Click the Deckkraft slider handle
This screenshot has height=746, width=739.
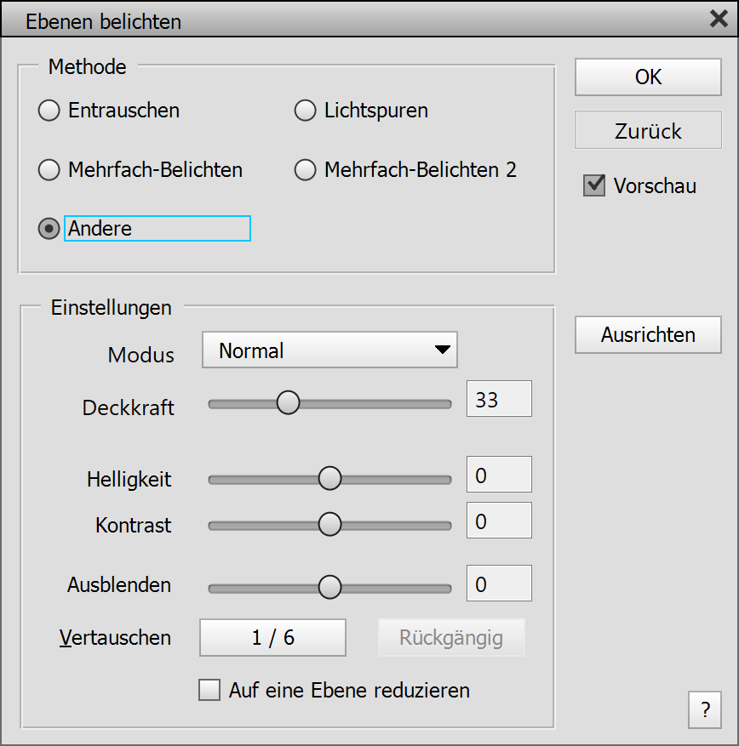point(289,402)
